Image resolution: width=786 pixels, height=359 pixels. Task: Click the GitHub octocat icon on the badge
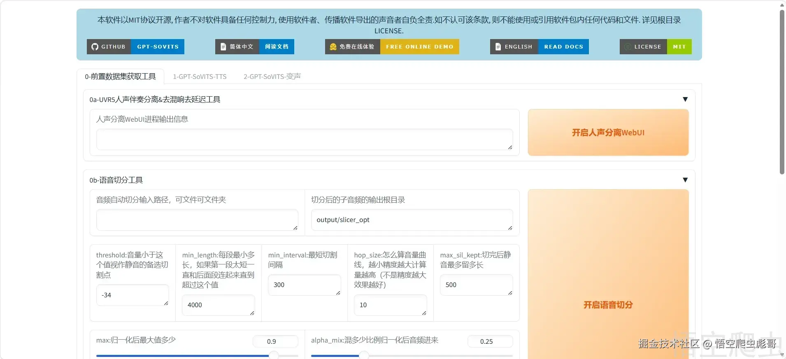[x=95, y=47]
